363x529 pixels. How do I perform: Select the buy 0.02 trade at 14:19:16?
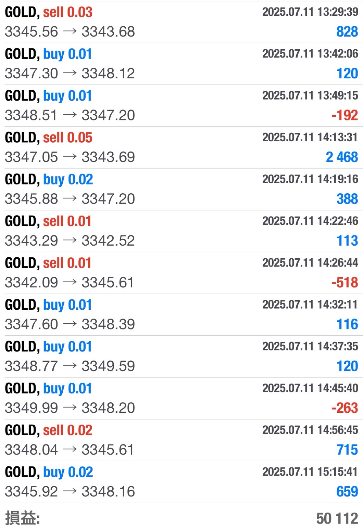[181, 189]
